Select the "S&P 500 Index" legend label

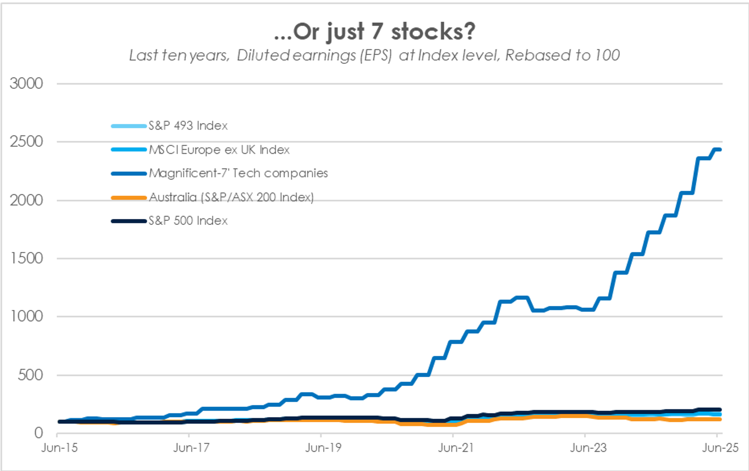pos(188,220)
